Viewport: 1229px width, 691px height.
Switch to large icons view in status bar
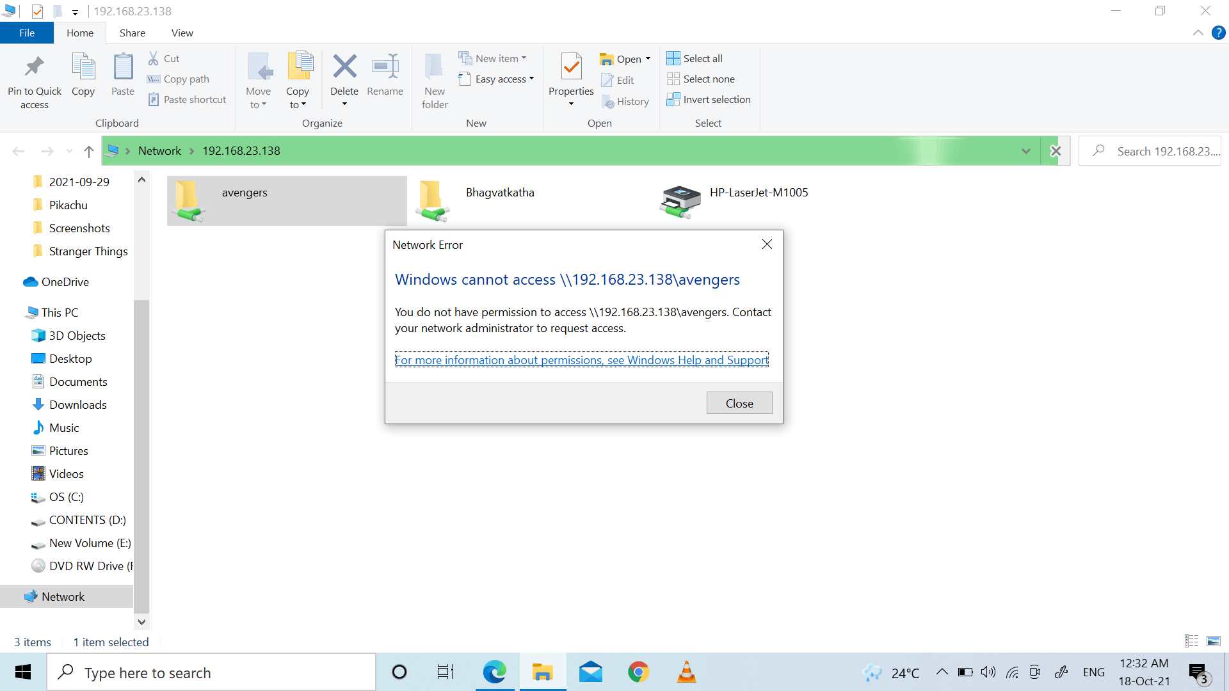pyautogui.click(x=1214, y=641)
